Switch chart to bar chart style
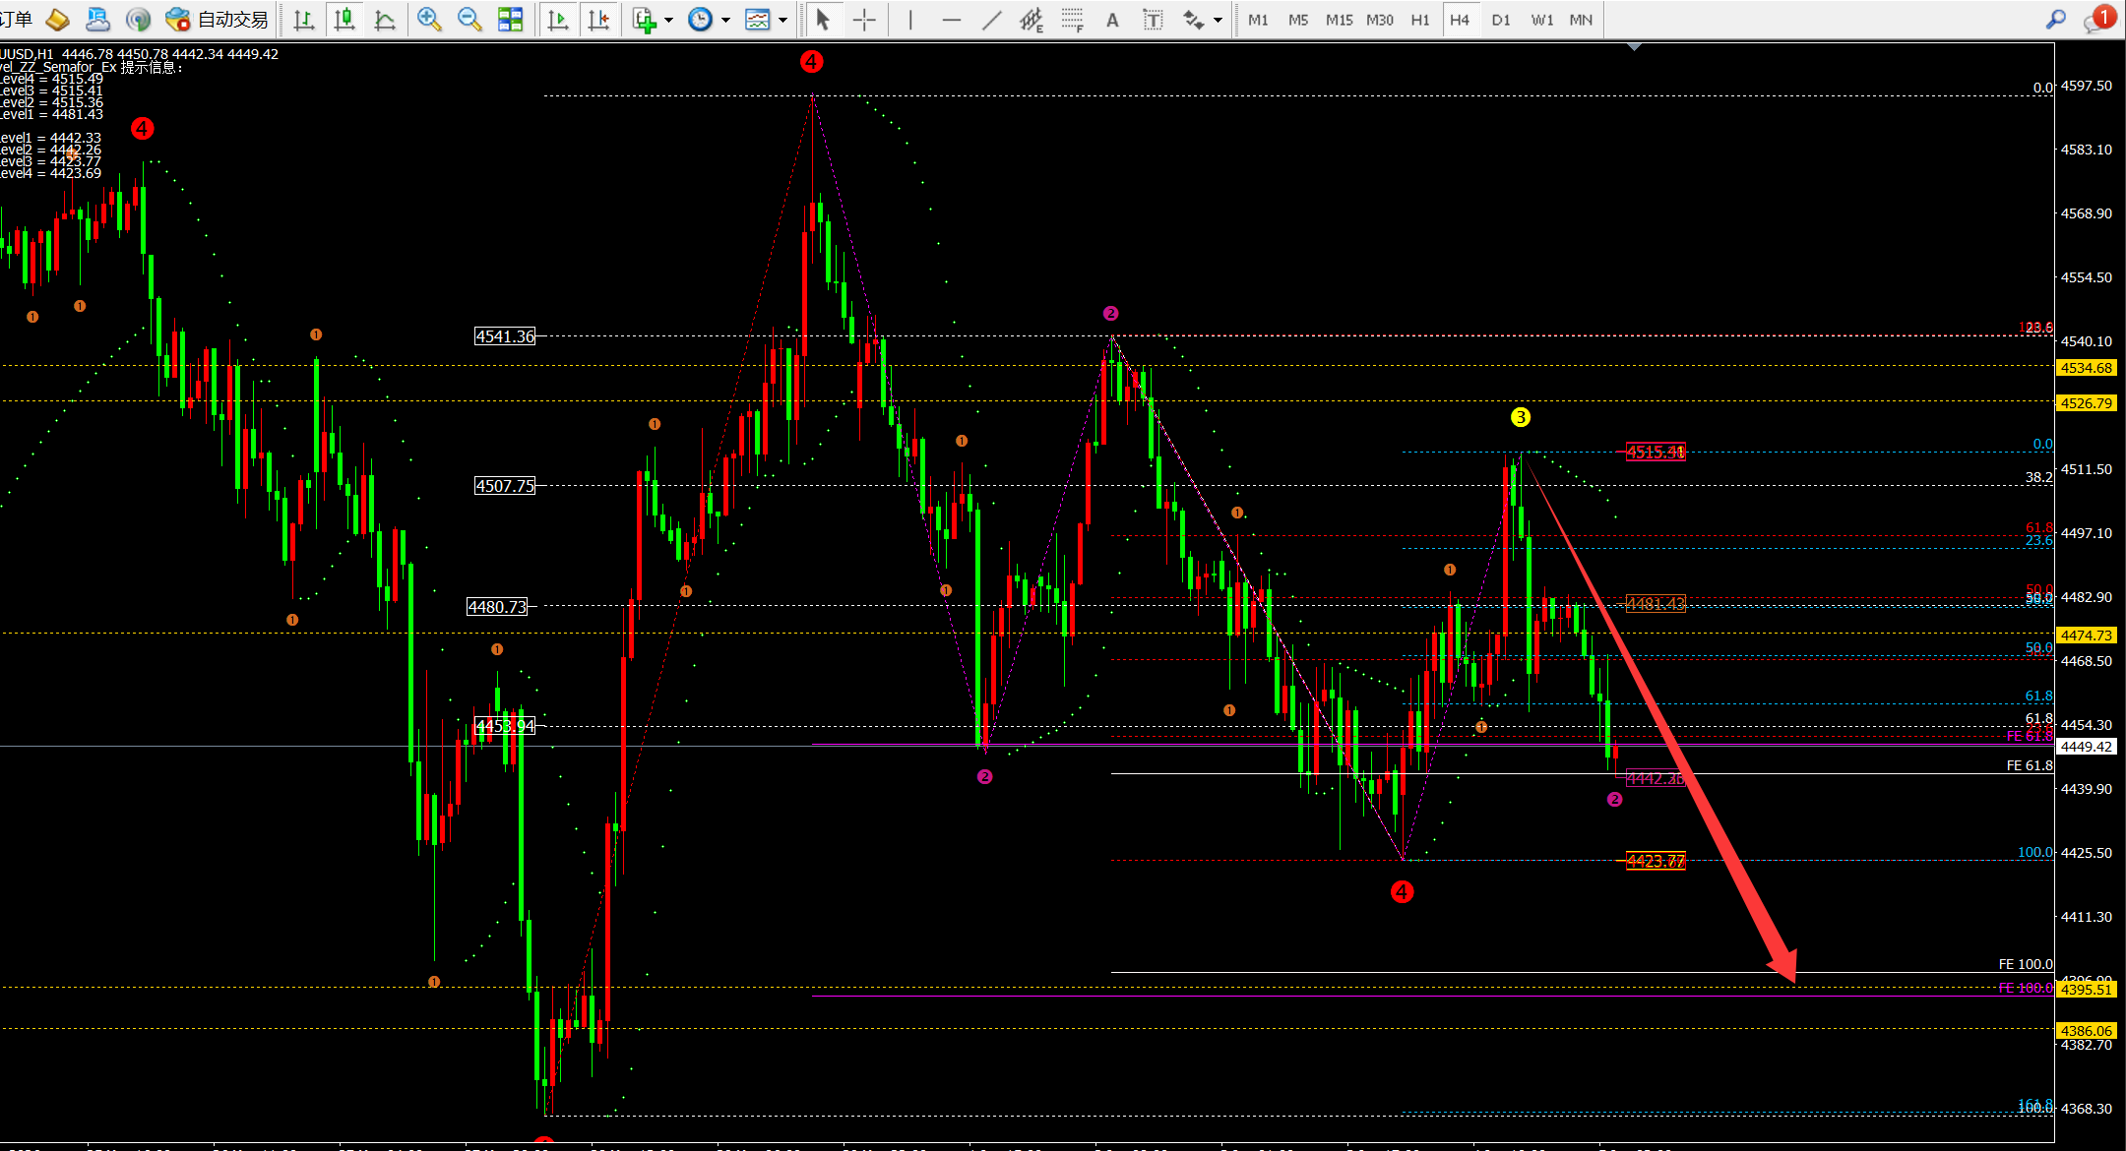This screenshot has width=2126, height=1151. coord(304,20)
